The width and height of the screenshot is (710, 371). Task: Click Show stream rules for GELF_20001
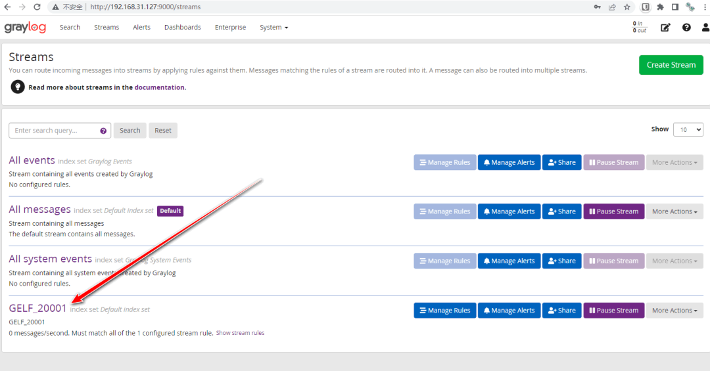click(240, 333)
